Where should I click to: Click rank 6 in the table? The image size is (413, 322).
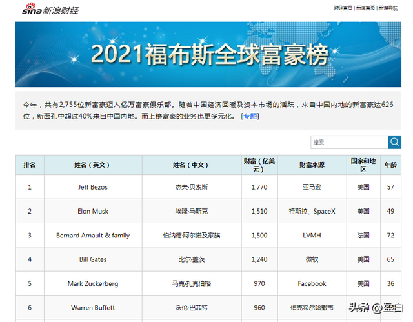click(x=30, y=308)
